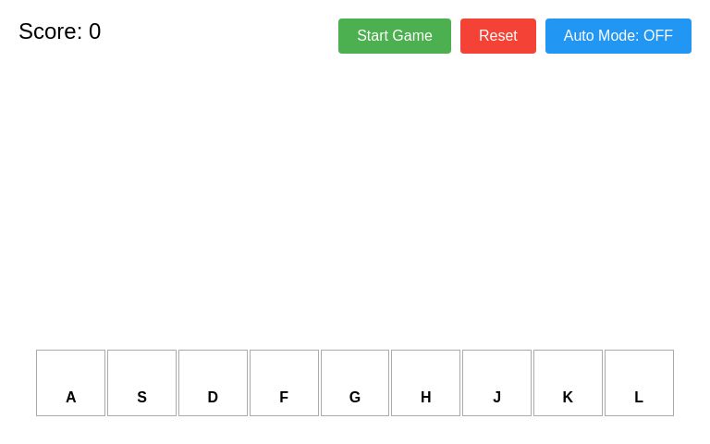Select the L key tile
The height and width of the screenshot is (444, 710).
[639, 383]
